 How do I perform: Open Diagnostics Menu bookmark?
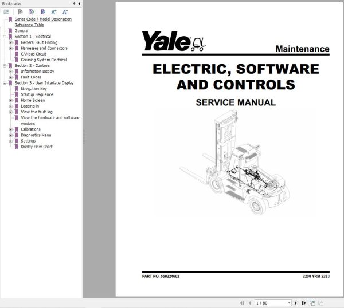[x=36, y=135]
